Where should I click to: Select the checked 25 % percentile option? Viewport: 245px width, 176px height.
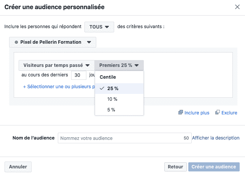point(113,89)
